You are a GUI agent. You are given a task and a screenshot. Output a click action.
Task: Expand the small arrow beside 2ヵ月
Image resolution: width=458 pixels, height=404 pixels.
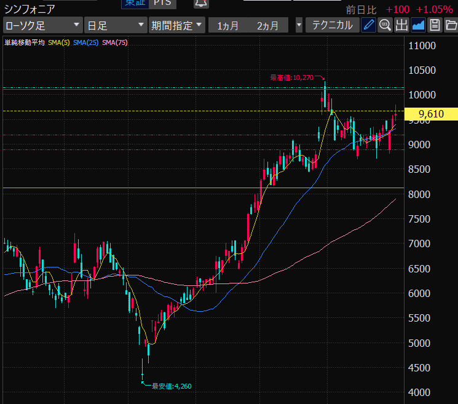pyautogui.click(x=299, y=25)
